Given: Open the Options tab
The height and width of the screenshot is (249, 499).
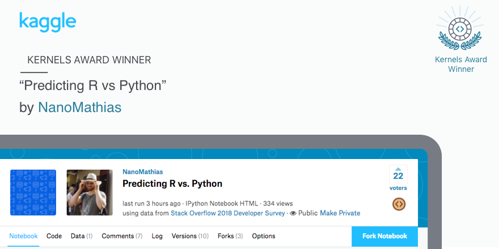Looking at the screenshot, I should point(264,236).
